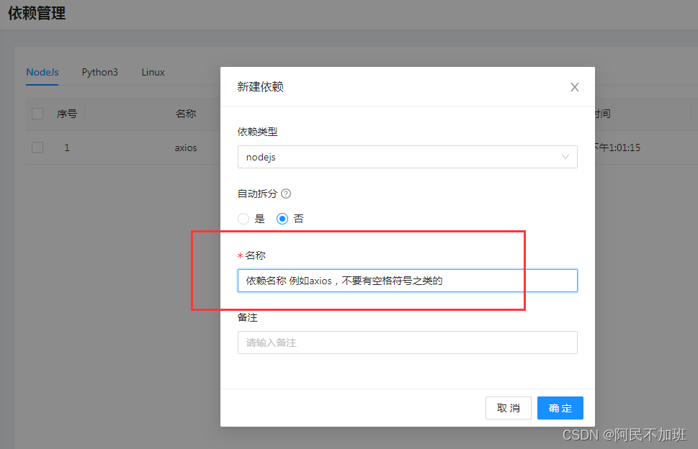Viewport: 698px width, 449px height.
Task: Click the 依赖类型 label
Action: click(257, 132)
